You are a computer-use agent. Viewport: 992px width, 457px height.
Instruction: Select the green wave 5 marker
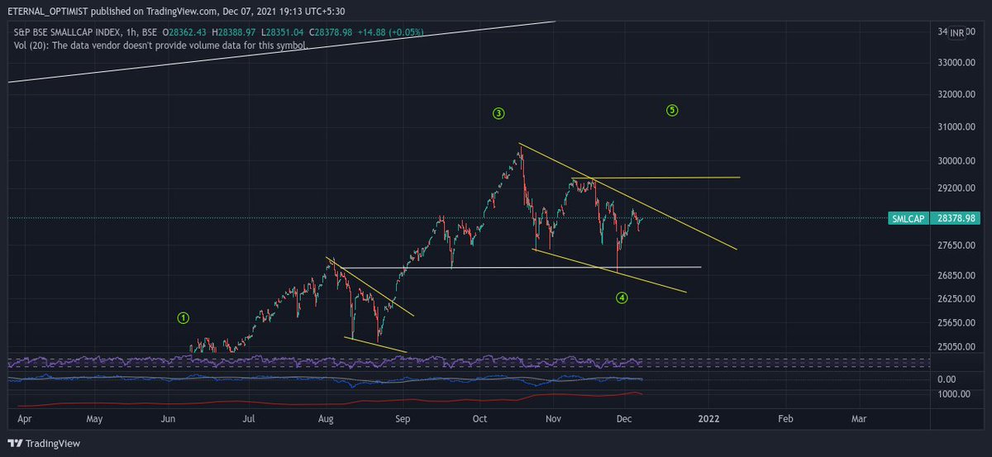pos(672,110)
